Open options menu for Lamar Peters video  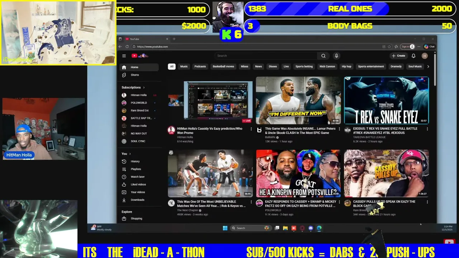(x=339, y=129)
